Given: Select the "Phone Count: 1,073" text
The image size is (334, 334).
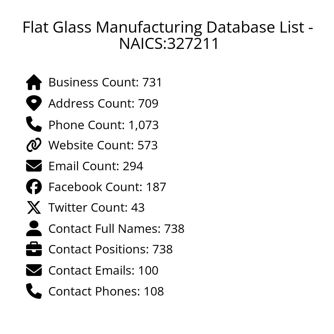Looking at the screenshot, I should coord(103,125).
